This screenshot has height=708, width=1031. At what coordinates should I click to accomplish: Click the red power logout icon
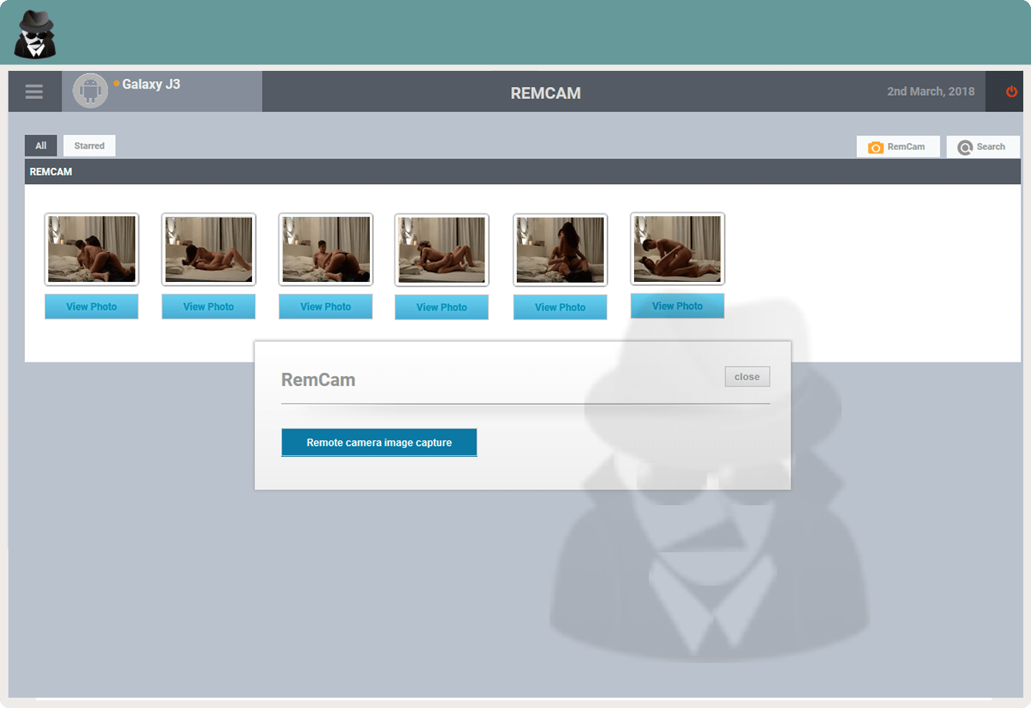(1011, 91)
